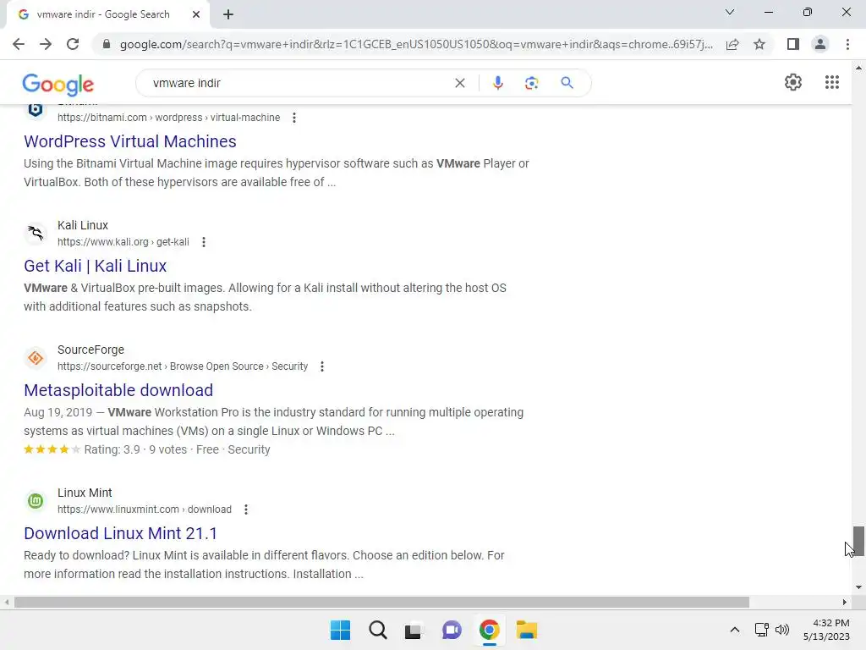
Task: Open the Windows Start menu
Action: 340,630
